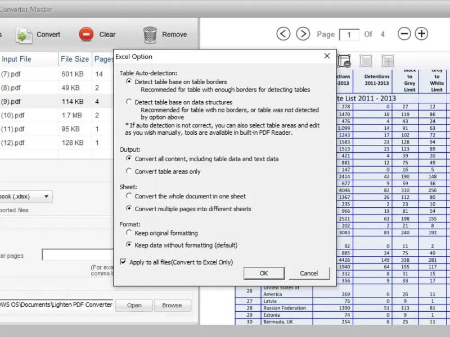Click the 601 KB file size cell
Image resolution: width=450 pixels, height=337 pixels.
(73, 74)
